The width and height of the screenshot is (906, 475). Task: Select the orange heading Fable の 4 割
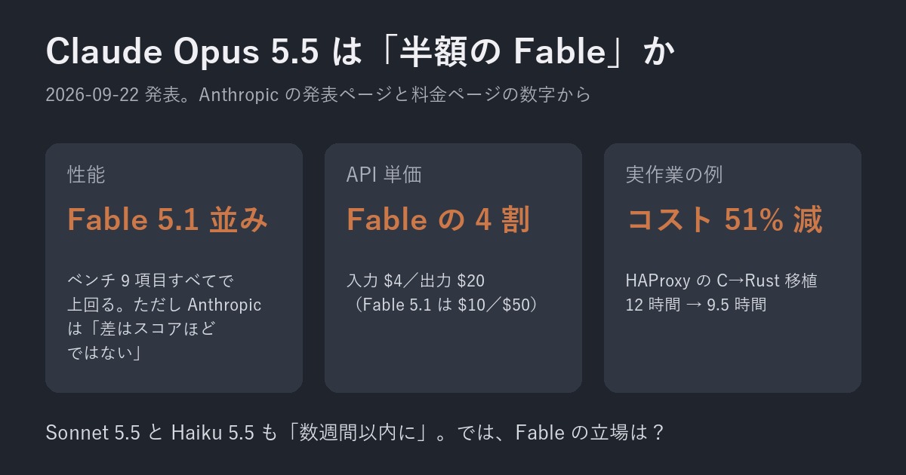pyautogui.click(x=438, y=219)
